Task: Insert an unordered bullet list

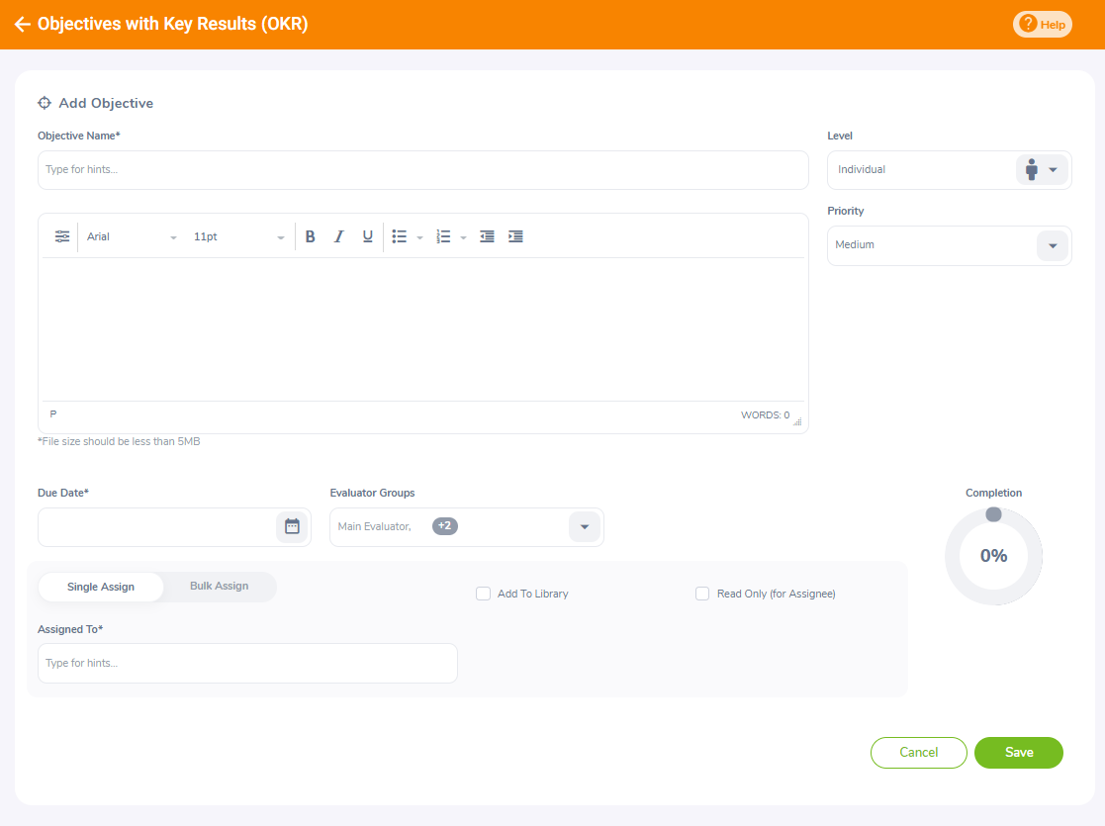Action: [399, 235]
